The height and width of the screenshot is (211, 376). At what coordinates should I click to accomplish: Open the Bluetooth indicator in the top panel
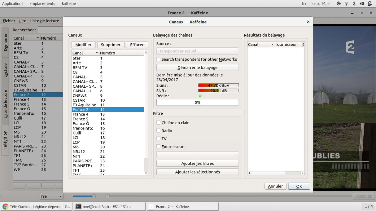click(x=354, y=4)
